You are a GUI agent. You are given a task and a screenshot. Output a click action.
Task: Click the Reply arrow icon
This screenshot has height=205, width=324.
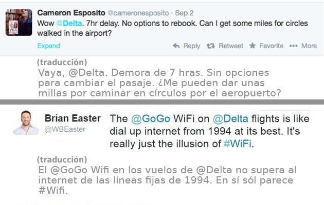coord(176,46)
